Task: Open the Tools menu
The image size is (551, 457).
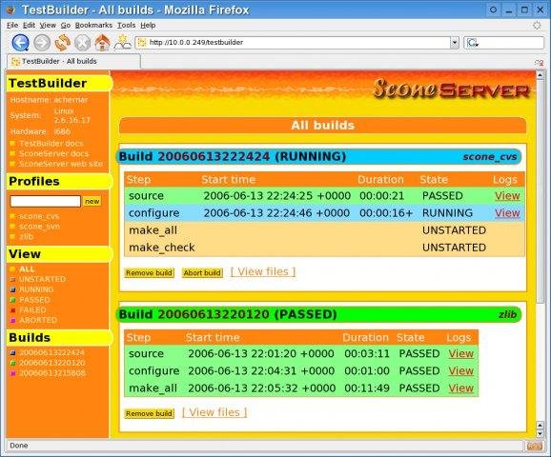Action: tap(126, 26)
